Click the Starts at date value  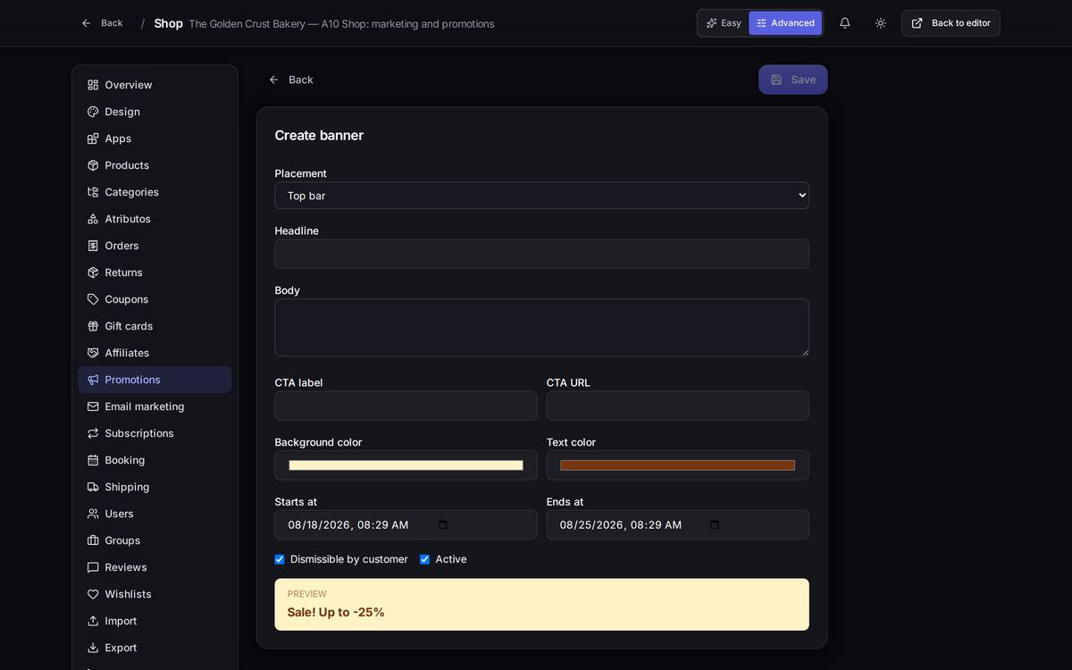(348, 525)
